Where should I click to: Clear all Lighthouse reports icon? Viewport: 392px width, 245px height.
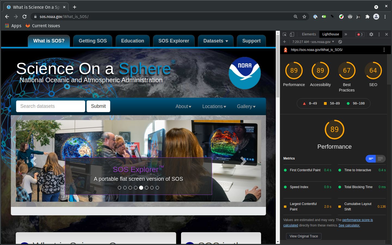340,42
